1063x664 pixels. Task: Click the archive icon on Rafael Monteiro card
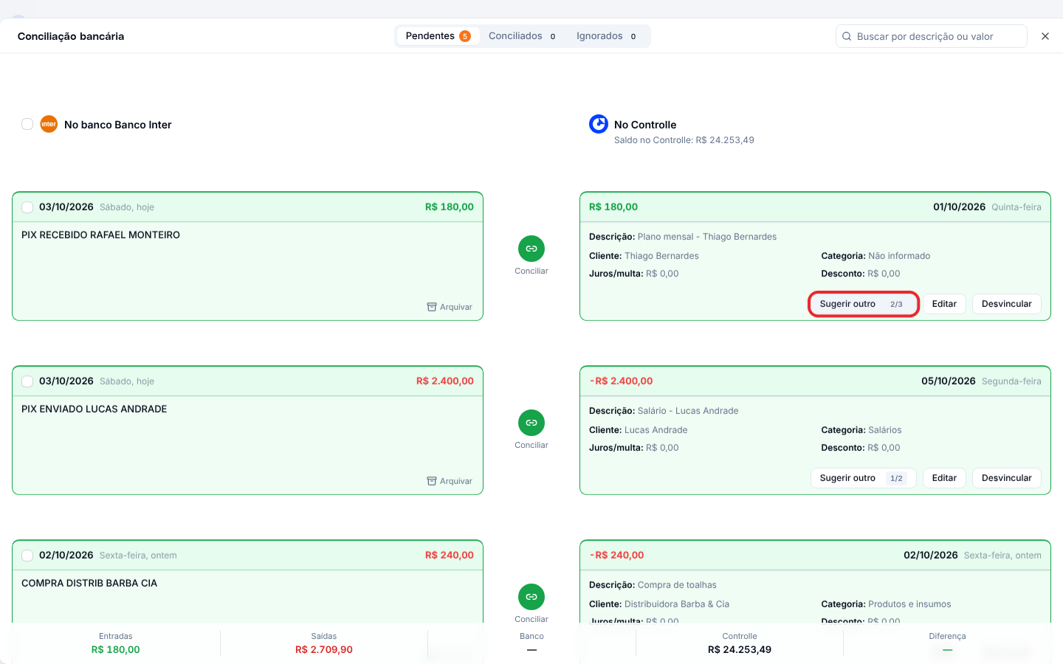point(432,307)
